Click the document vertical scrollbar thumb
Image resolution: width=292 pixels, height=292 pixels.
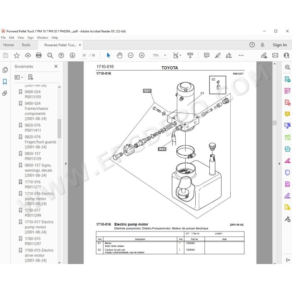(x=274, y=123)
